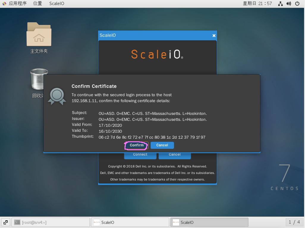Open the network status icon
This screenshot has width=305, height=228.
pos(280,4)
